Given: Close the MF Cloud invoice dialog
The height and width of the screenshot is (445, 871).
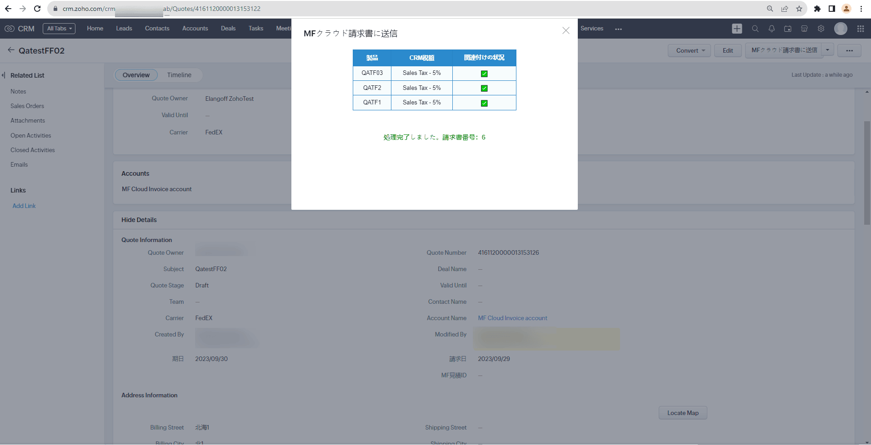Looking at the screenshot, I should pos(566,30).
